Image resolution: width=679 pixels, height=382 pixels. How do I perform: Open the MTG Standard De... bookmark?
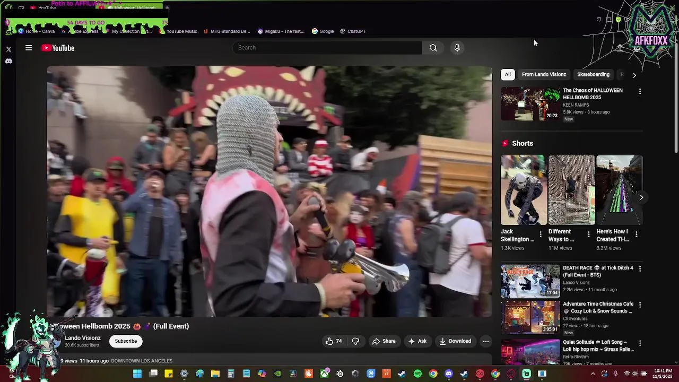tap(227, 31)
